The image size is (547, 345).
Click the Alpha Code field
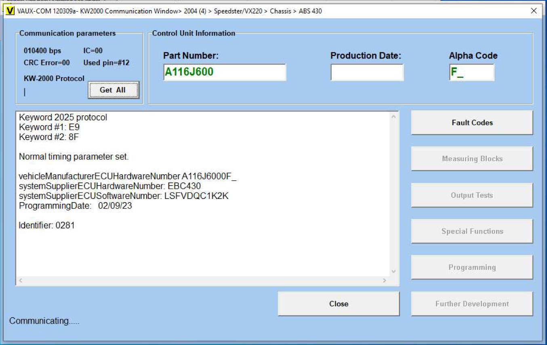(x=471, y=73)
